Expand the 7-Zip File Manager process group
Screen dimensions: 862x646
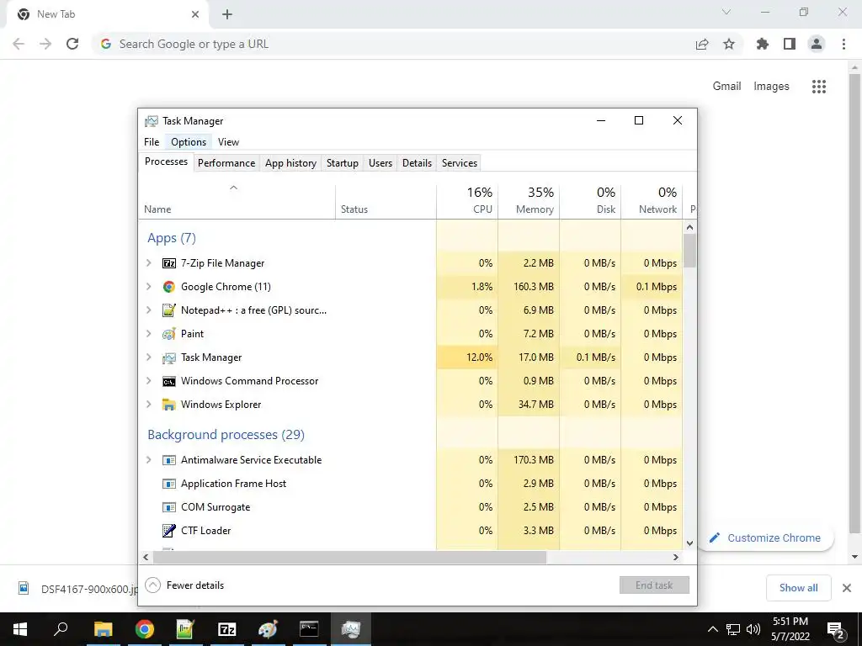(x=148, y=263)
